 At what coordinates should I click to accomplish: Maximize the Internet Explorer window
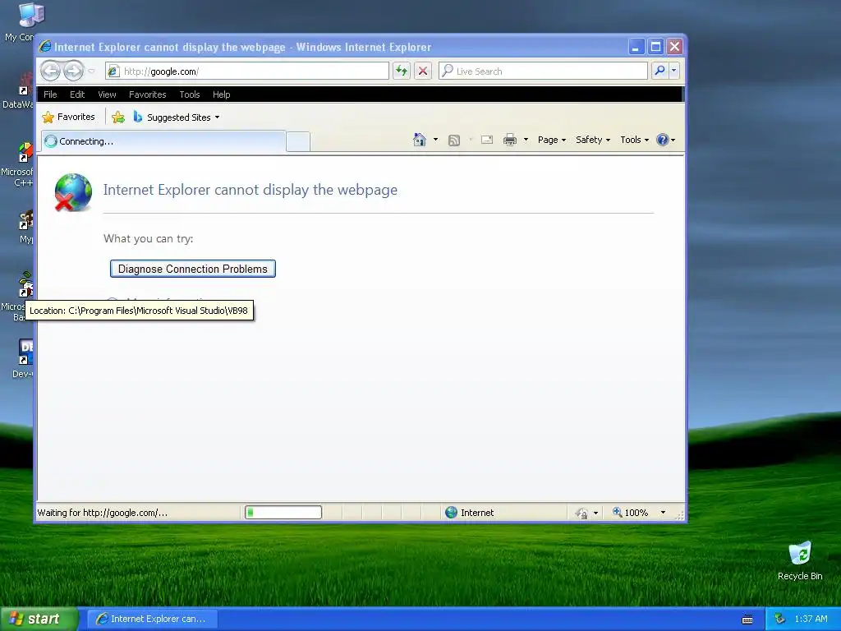tap(655, 47)
